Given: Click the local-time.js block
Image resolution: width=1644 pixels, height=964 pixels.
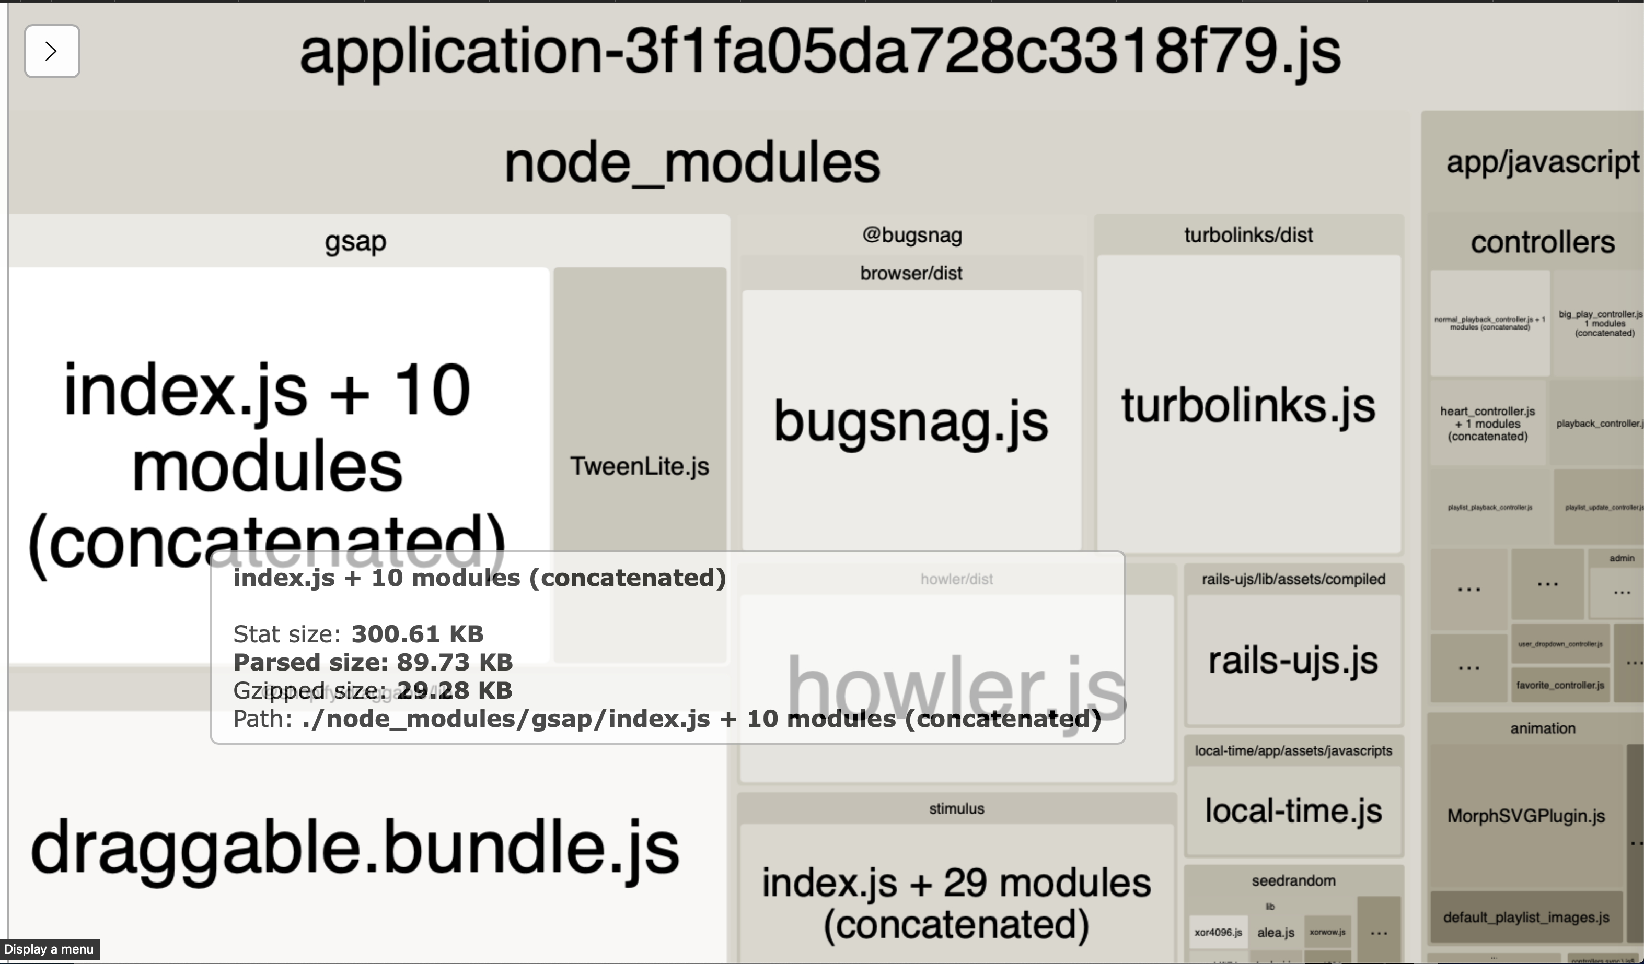Looking at the screenshot, I should point(1293,810).
